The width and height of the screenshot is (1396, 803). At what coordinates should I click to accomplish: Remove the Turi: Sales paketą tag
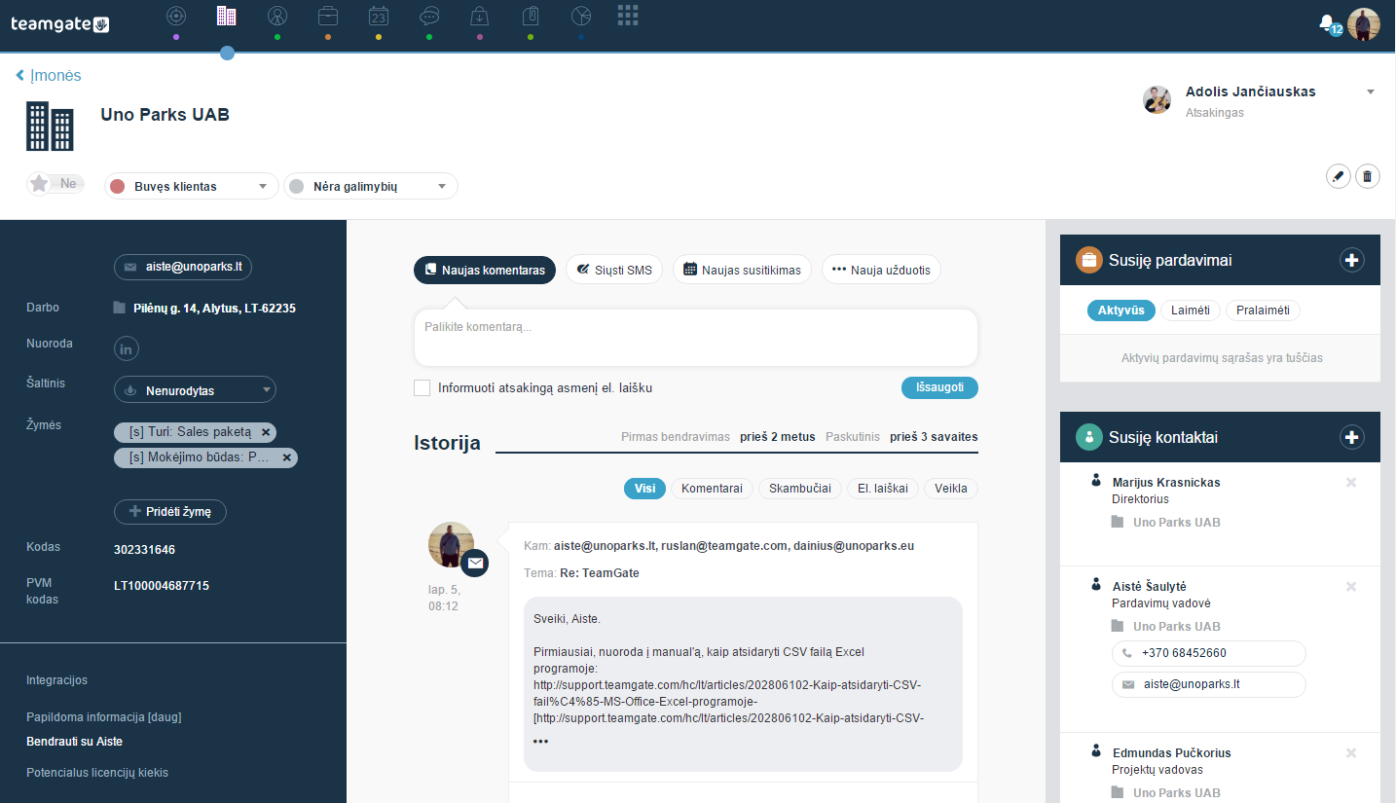tap(267, 432)
